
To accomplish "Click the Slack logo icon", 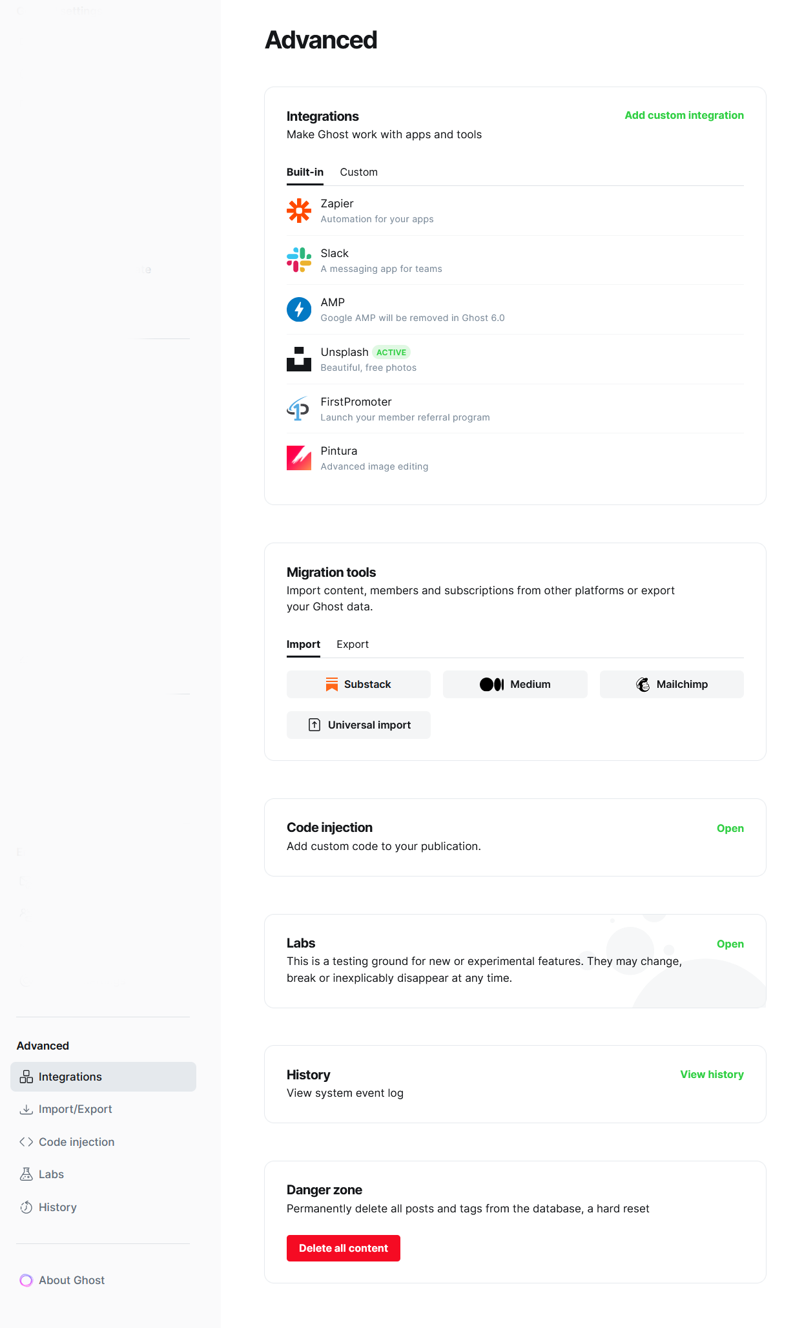I will 298,260.
